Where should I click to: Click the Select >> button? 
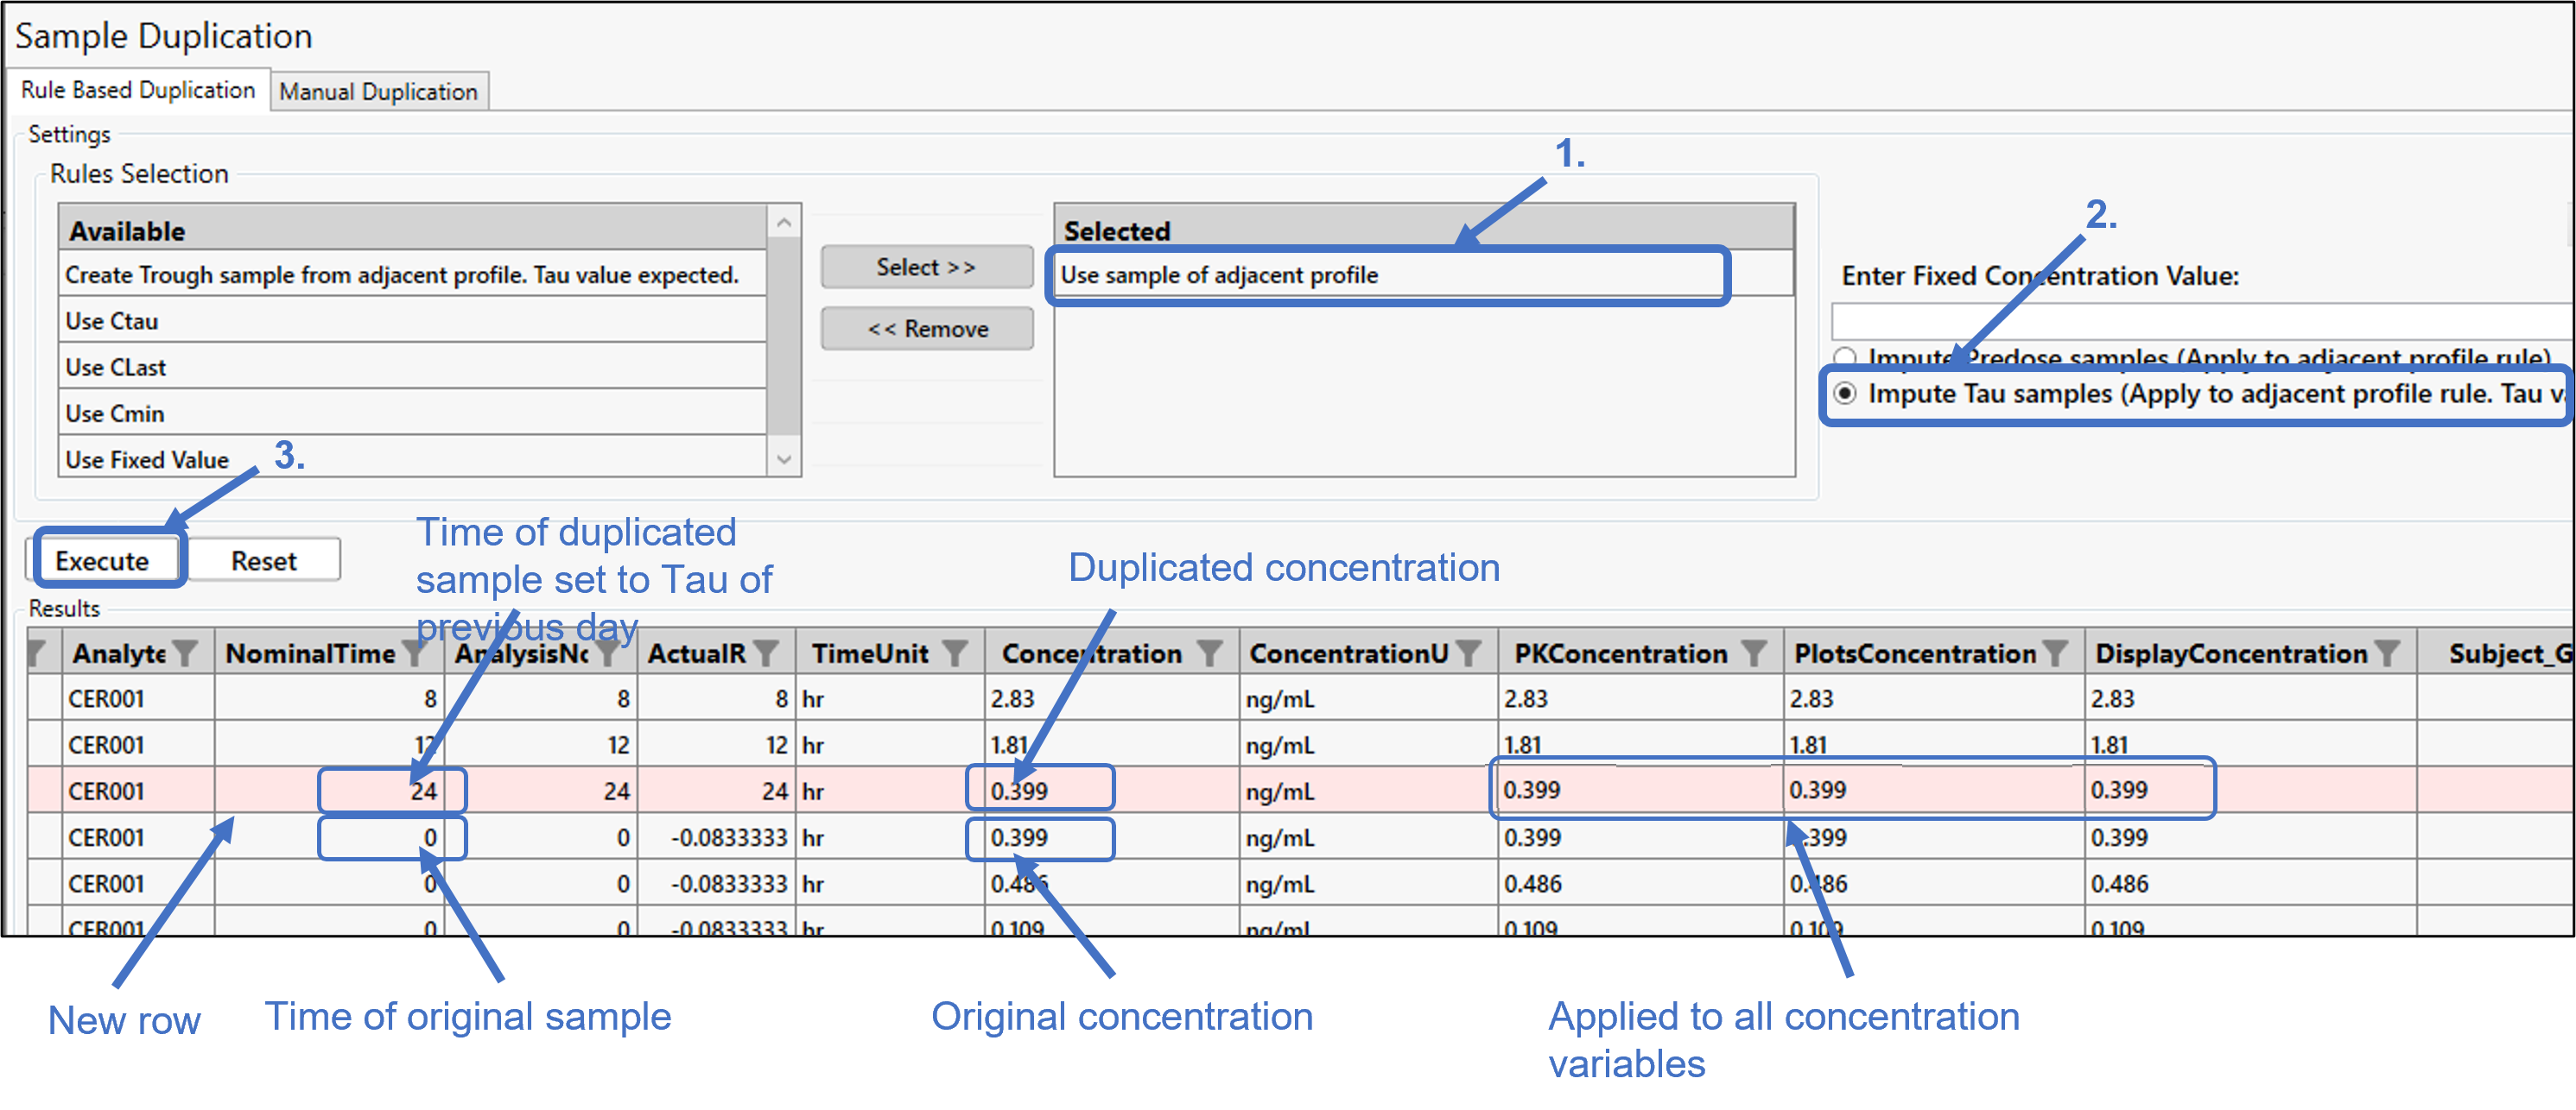pyautogui.click(x=926, y=267)
